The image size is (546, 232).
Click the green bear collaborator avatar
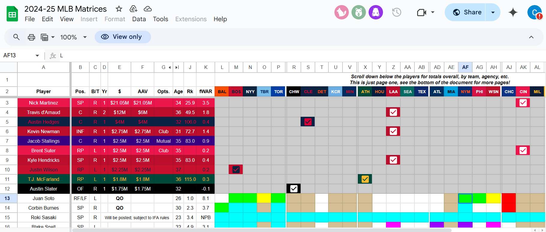point(359,12)
